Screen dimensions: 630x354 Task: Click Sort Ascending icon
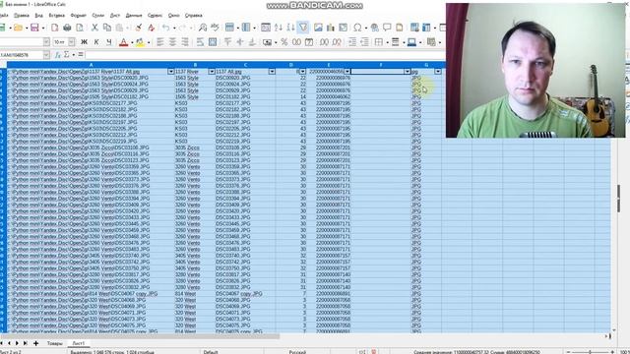(x=278, y=28)
